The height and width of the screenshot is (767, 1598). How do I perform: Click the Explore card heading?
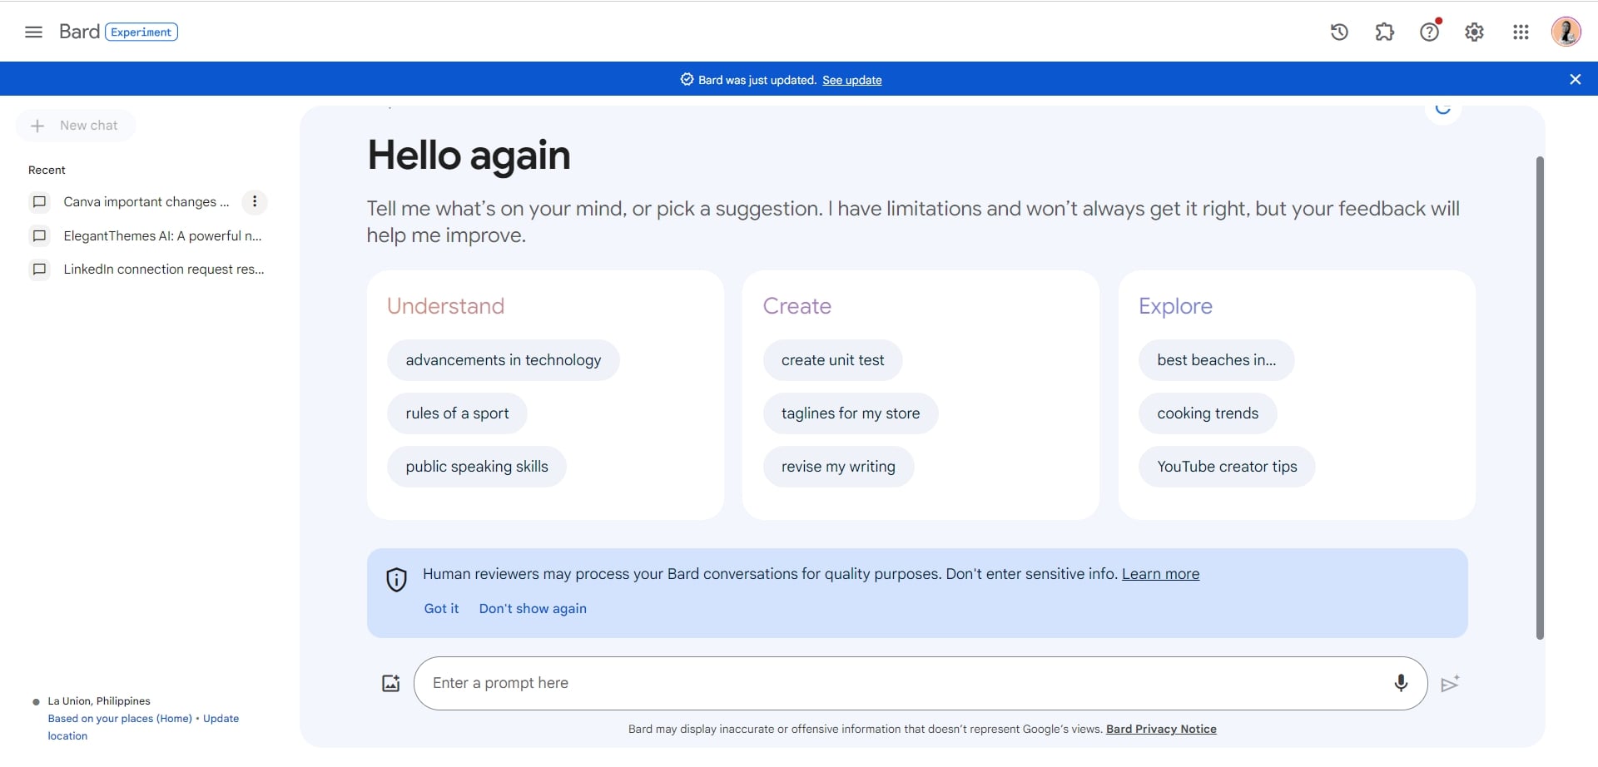point(1175,306)
